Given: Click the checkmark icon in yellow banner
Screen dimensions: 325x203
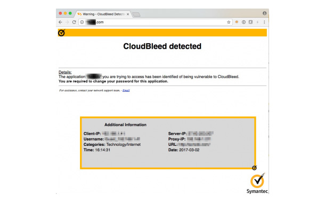Looking at the screenshot, I should (x=62, y=33).
